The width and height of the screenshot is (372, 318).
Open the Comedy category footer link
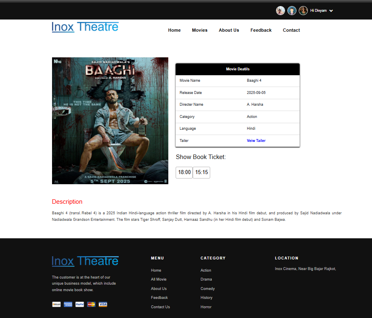pyautogui.click(x=207, y=289)
